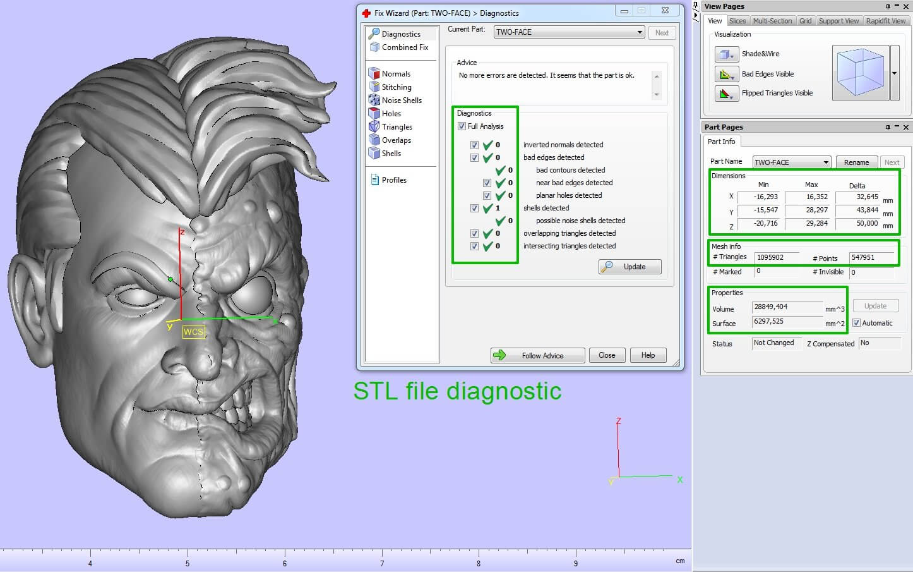Toggle Bad Edges Visible icon
This screenshot has width=913, height=572.
coord(726,74)
